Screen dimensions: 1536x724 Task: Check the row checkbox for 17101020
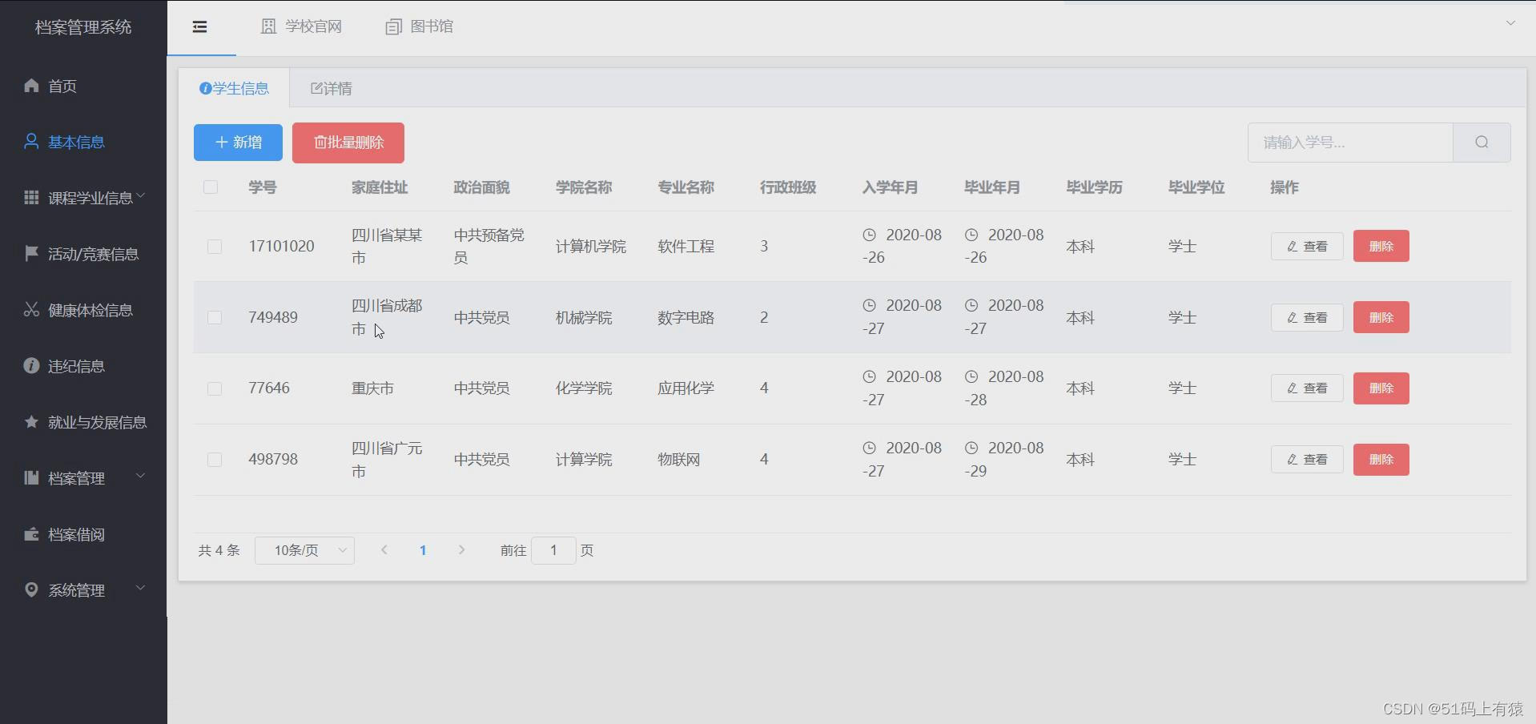[215, 247]
